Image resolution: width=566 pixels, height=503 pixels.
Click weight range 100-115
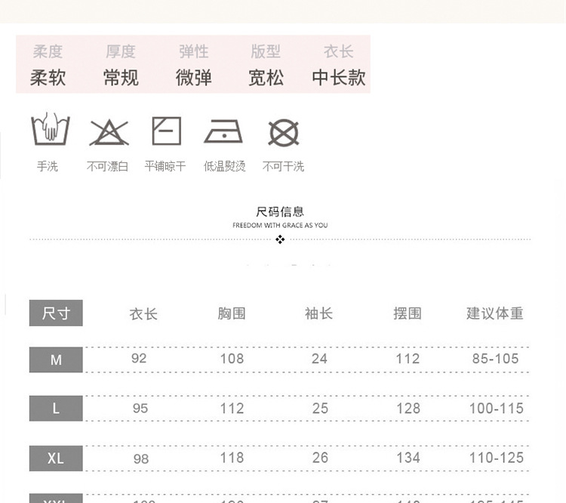(497, 409)
